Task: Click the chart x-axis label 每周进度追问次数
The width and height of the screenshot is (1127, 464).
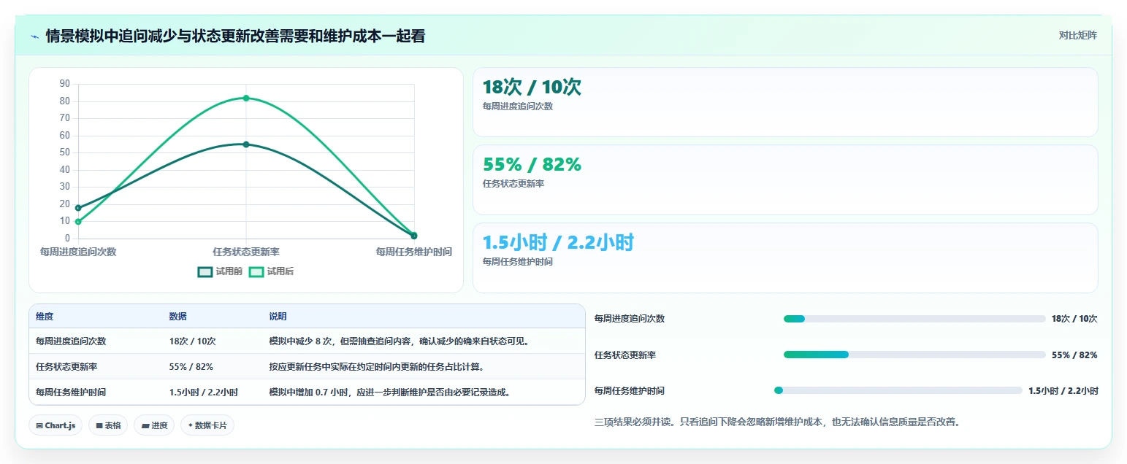Action: click(x=78, y=252)
